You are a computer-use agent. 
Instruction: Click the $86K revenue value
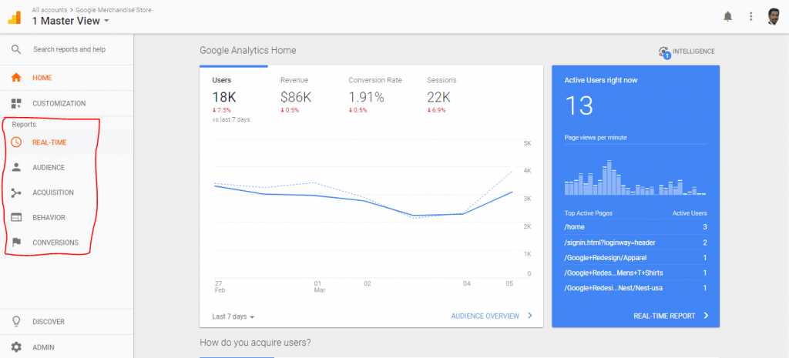click(x=297, y=97)
